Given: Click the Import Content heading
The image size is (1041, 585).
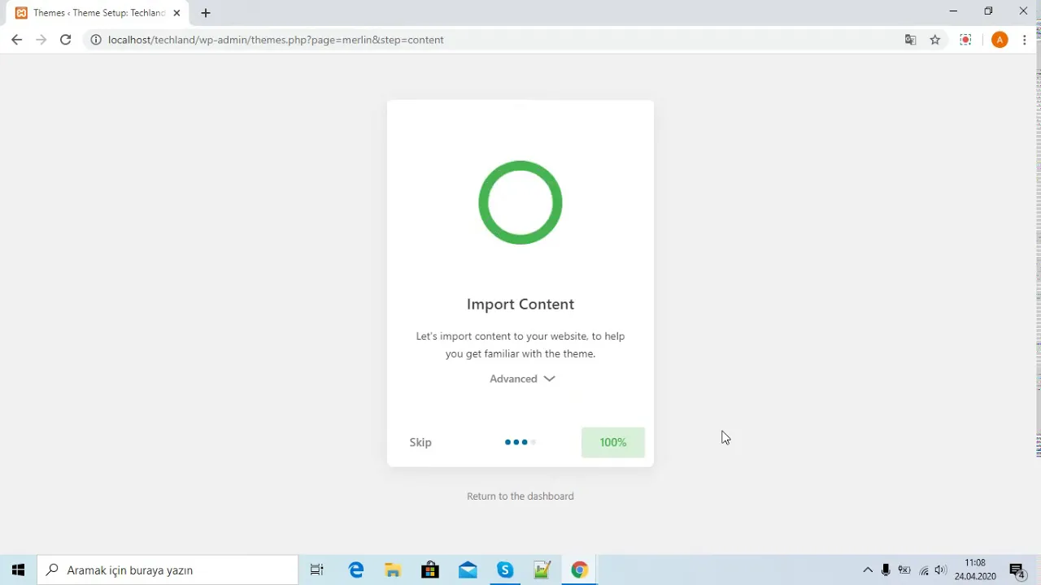Looking at the screenshot, I should click(520, 304).
